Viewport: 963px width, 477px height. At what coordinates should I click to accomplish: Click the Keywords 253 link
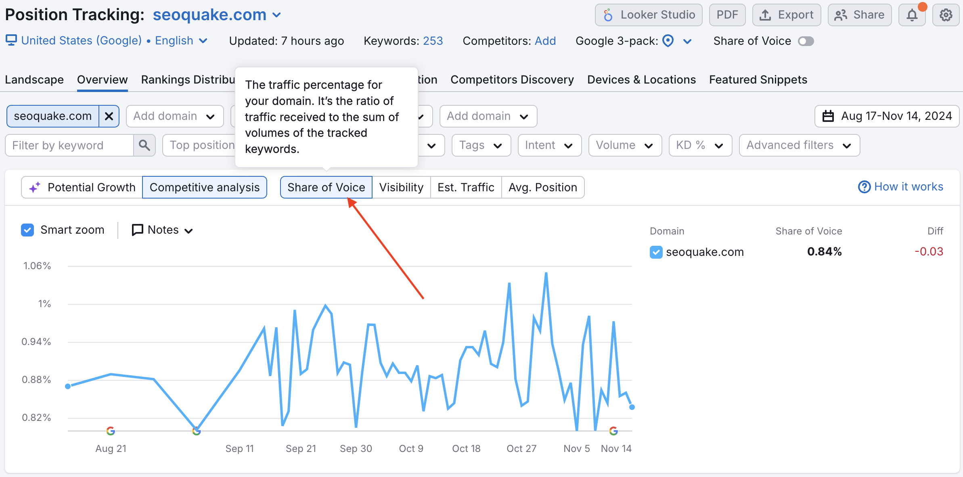[433, 41]
